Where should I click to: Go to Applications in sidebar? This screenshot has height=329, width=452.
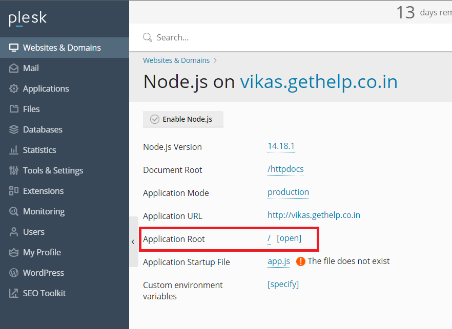[65, 89]
